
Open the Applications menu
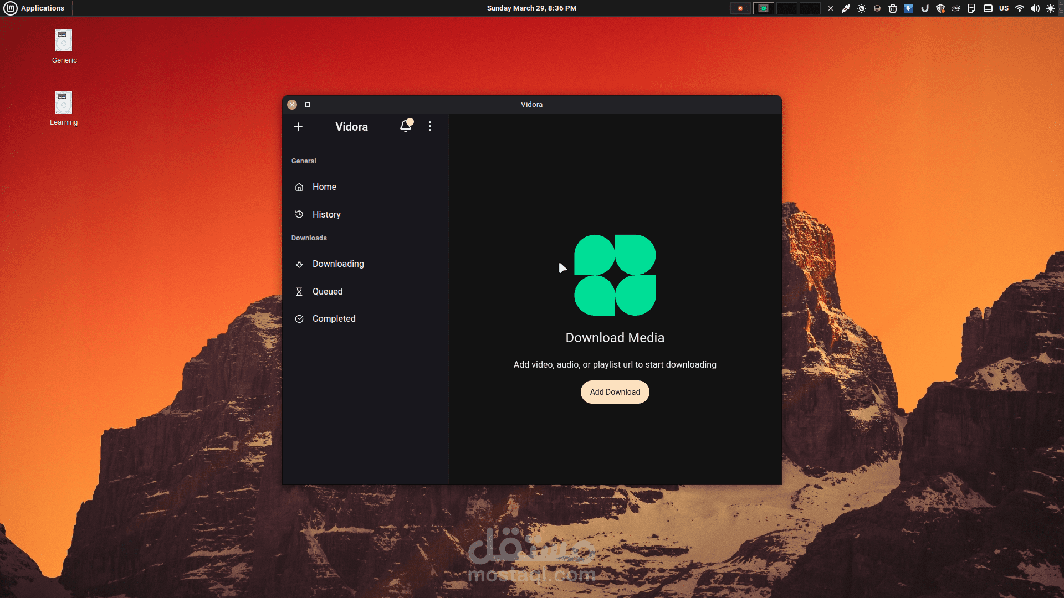(x=34, y=8)
